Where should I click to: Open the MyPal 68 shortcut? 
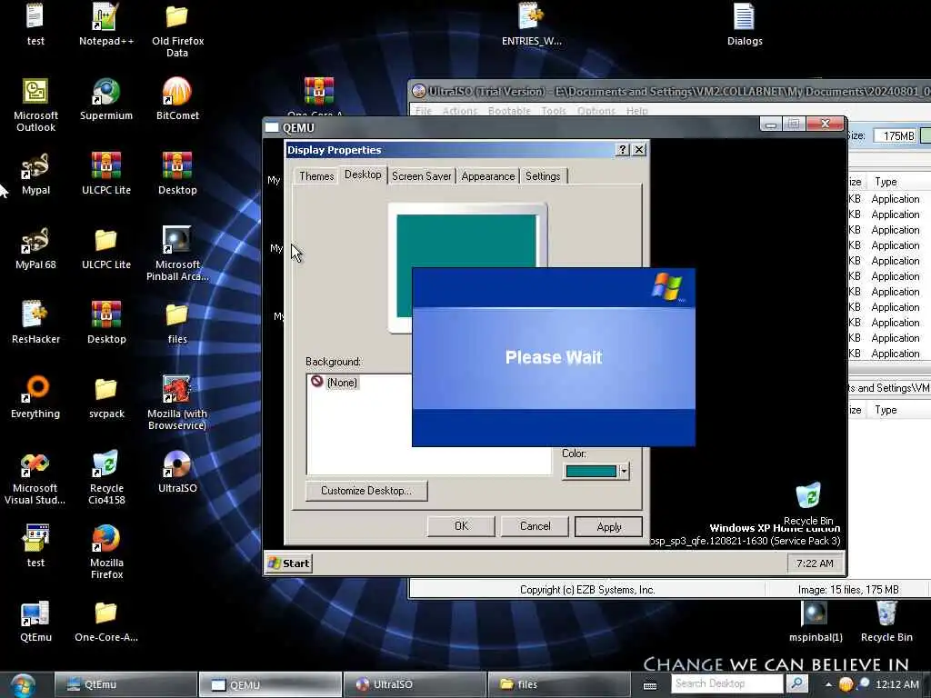click(x=35, y=248)
